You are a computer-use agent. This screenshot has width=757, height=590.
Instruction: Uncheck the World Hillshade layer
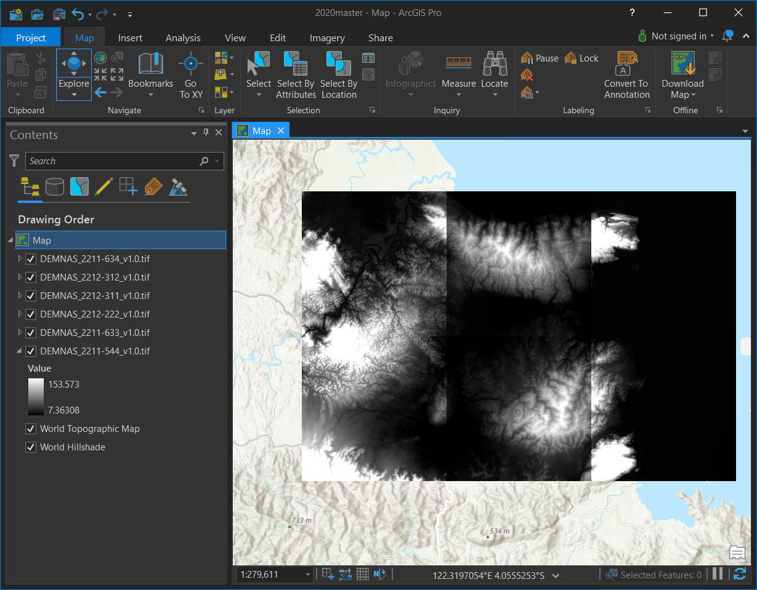pyautogui.click(x=31, y=447)
